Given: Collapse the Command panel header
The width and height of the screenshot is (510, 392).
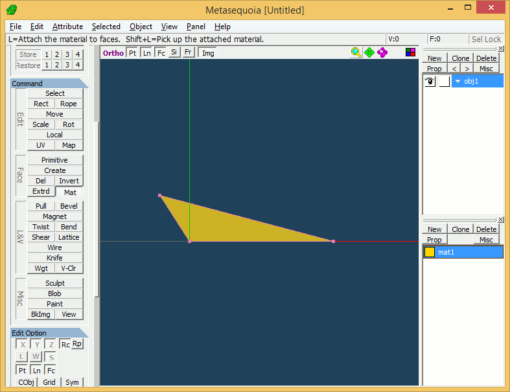Looking at the screenshot, I should (49, 84).
